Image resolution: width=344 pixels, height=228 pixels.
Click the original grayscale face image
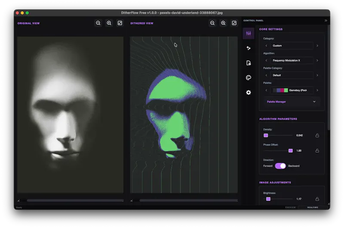[70, 115]
